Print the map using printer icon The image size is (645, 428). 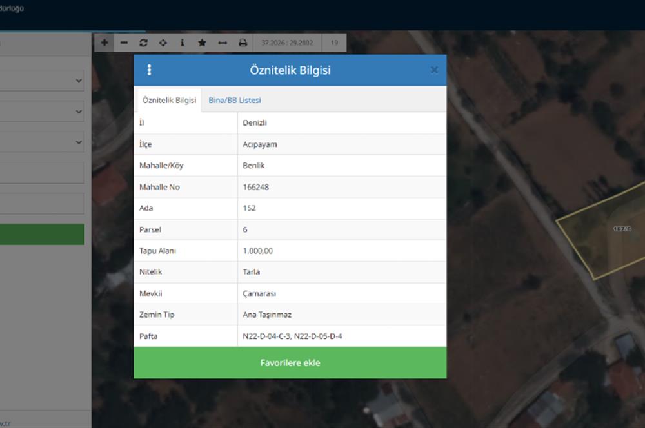(x=243, y=43)
